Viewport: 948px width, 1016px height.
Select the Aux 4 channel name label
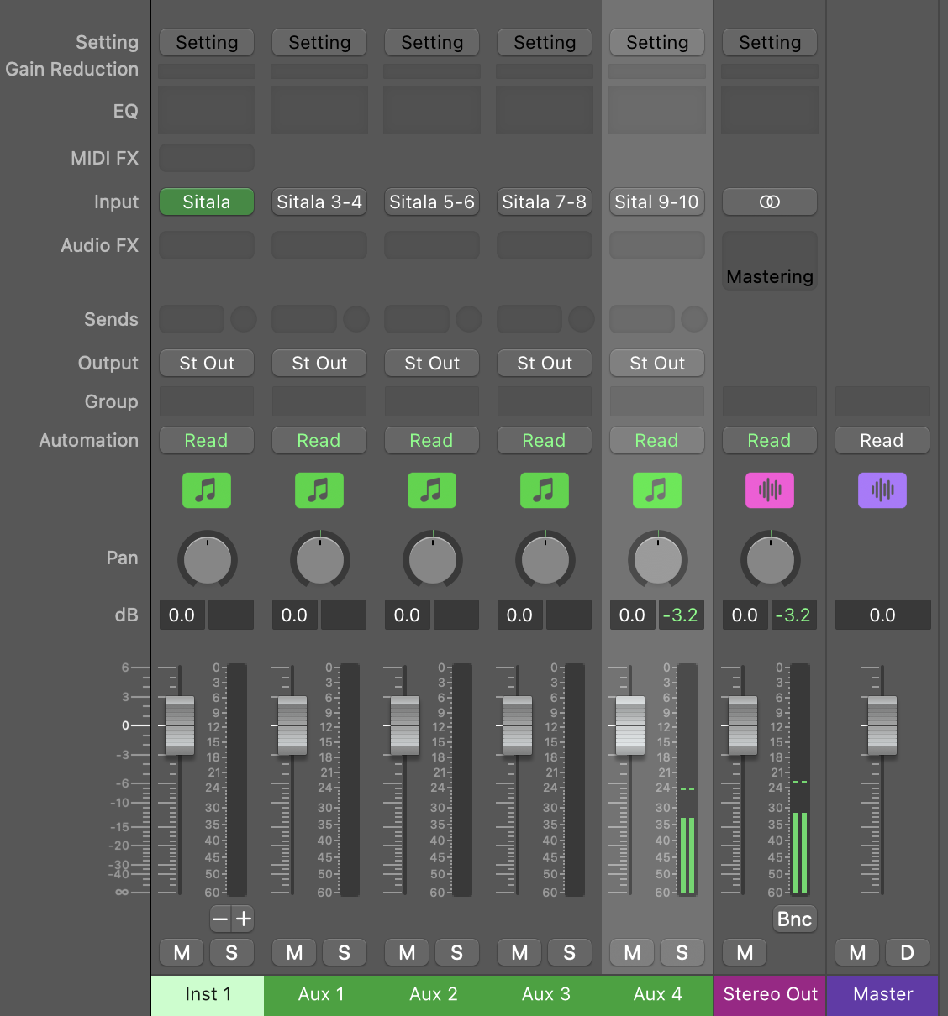(x=657, y=995)
